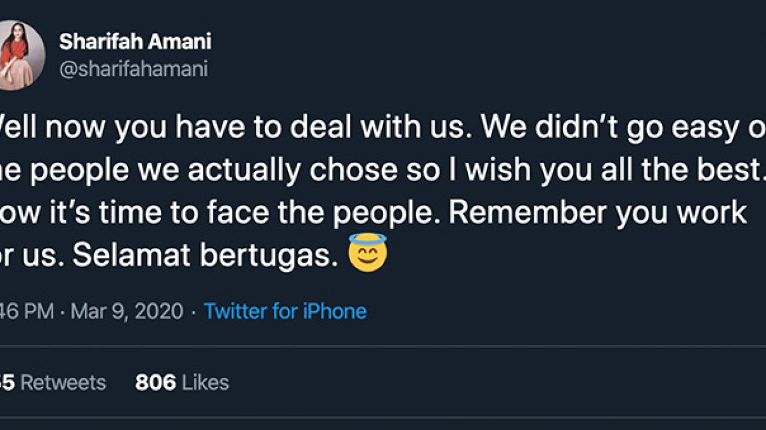Screen dimensions: 766x430
Task: View the 806 Likes list
Action: coord(182,383)
